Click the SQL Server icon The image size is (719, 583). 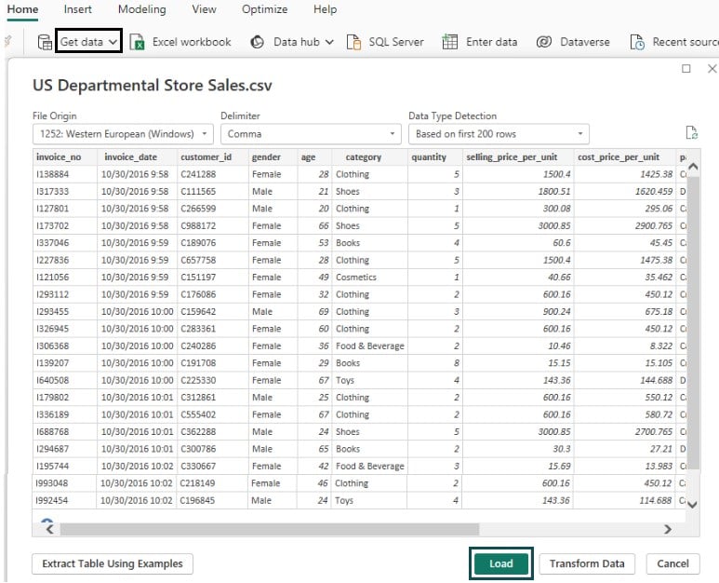pyautogui.click(x=354, y=42)
